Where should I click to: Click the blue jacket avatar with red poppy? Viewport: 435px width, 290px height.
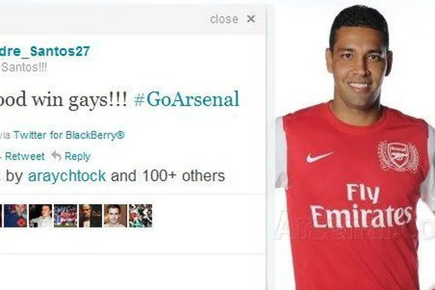coord(15,215)
